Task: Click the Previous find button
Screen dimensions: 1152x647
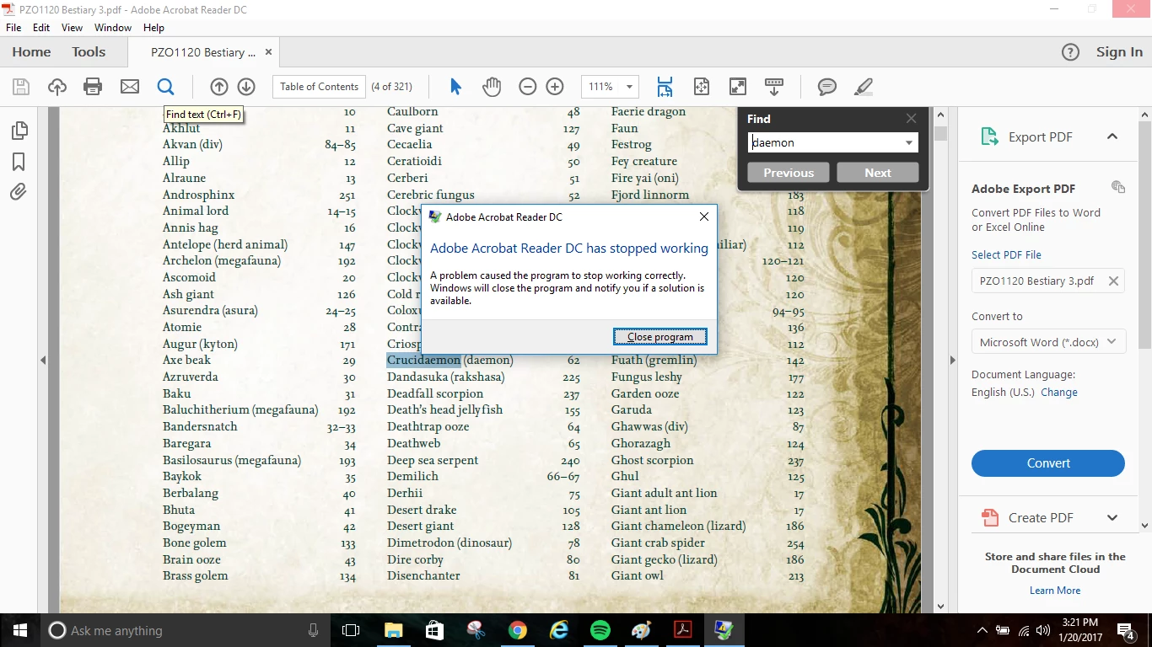Action: tap(789, 173)
